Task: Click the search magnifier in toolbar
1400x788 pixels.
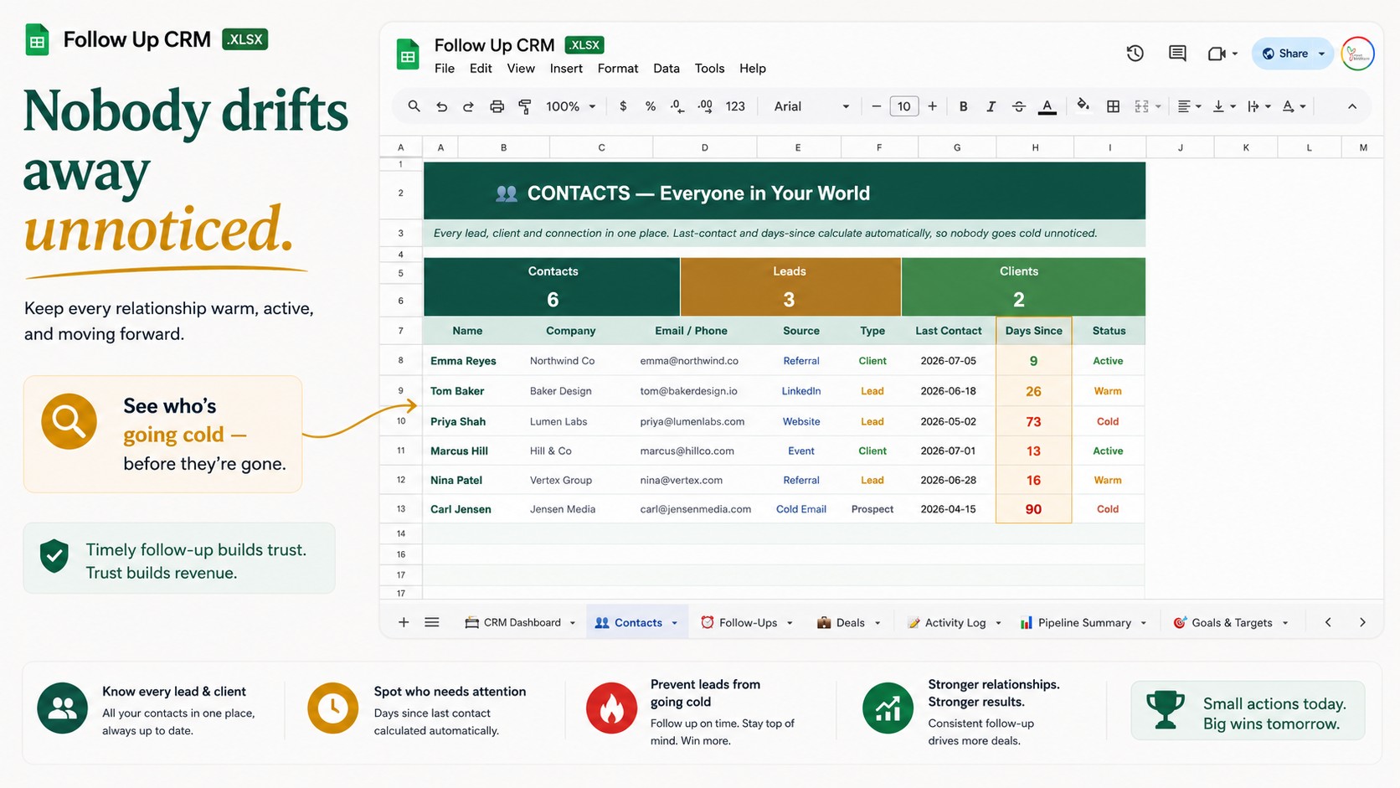Action: 414,106
